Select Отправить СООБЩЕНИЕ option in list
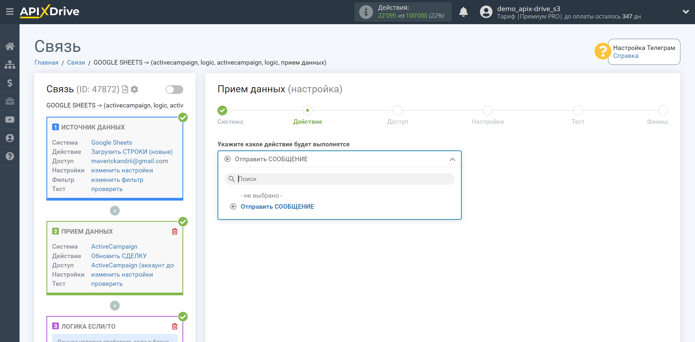Image resolution: width=695 pixels, height=342 pixels. tap(277, 207)
